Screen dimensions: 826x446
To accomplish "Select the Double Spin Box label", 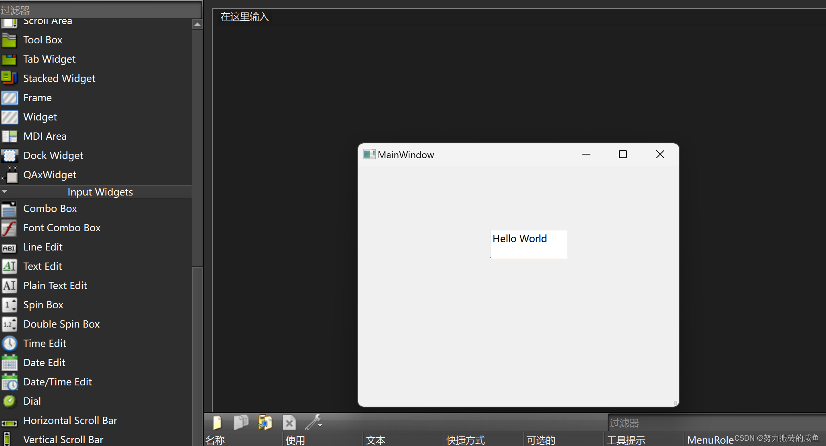I will click(x=61, y=324).
